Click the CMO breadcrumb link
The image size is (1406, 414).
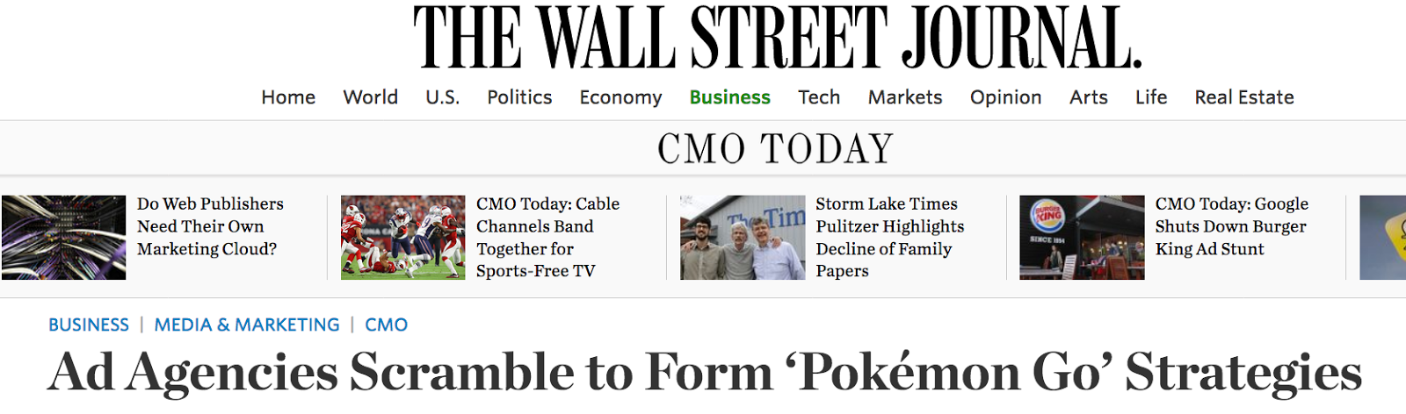(386, 325)
